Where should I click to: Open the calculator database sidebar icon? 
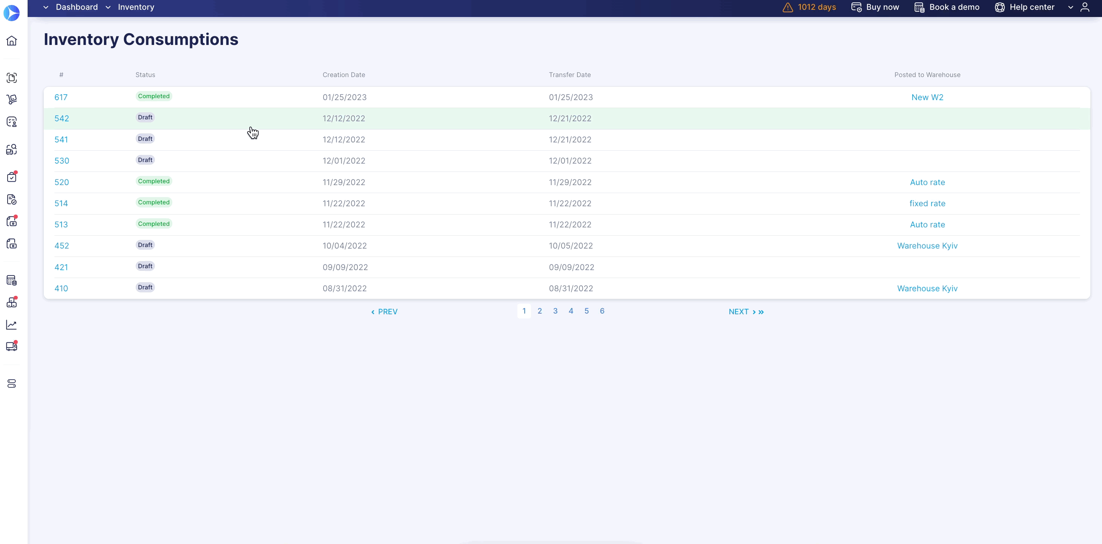click(12, 281)
